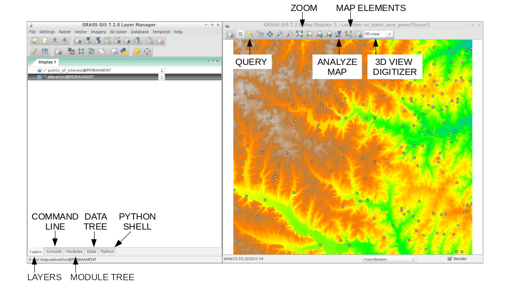
Task: Edit selected vector map with pencil
Action: (35, 51)
